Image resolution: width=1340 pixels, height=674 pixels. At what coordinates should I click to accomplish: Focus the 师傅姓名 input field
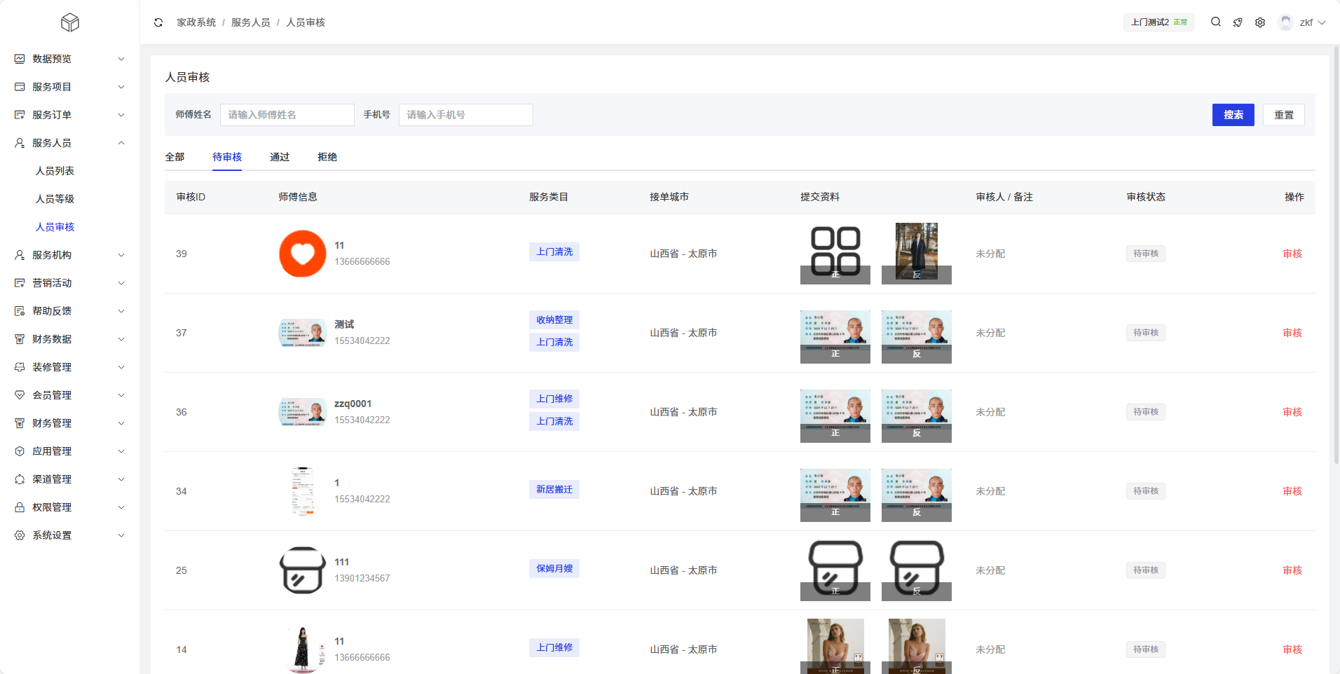(287, 115)
